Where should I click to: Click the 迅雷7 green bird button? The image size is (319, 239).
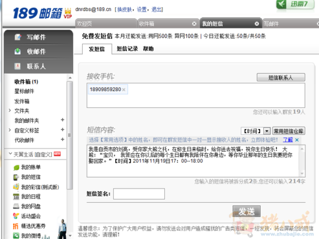pos(296,5)
